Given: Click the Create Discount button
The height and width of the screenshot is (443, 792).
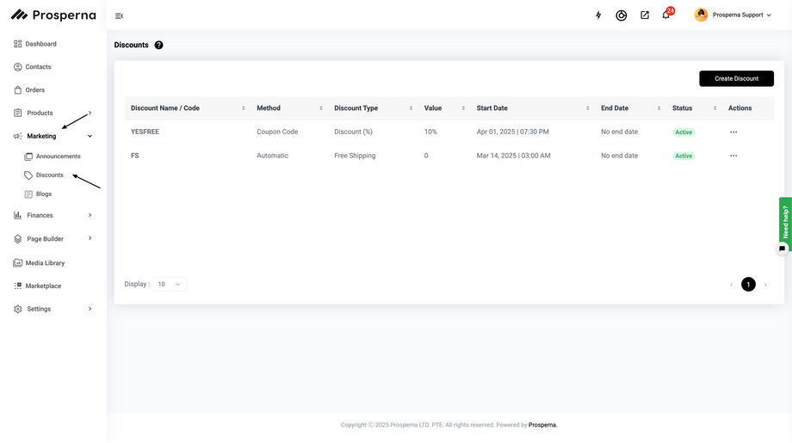Looking at the screenshot, I should coord(736,78).
